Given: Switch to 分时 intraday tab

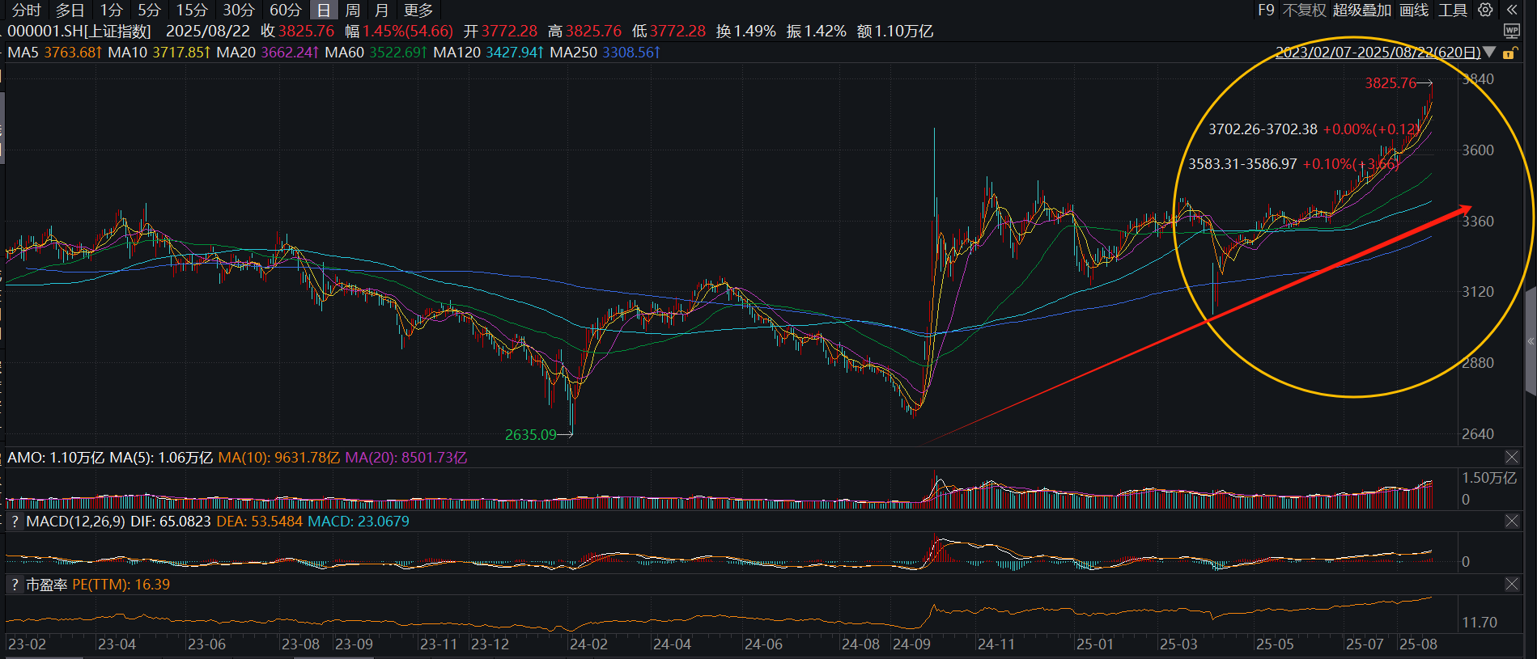Looking at the screenshot, I should (x=26, y=10).
